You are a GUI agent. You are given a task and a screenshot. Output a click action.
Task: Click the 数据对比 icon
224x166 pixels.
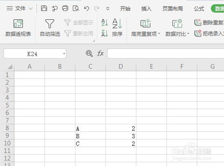(177, 24)
